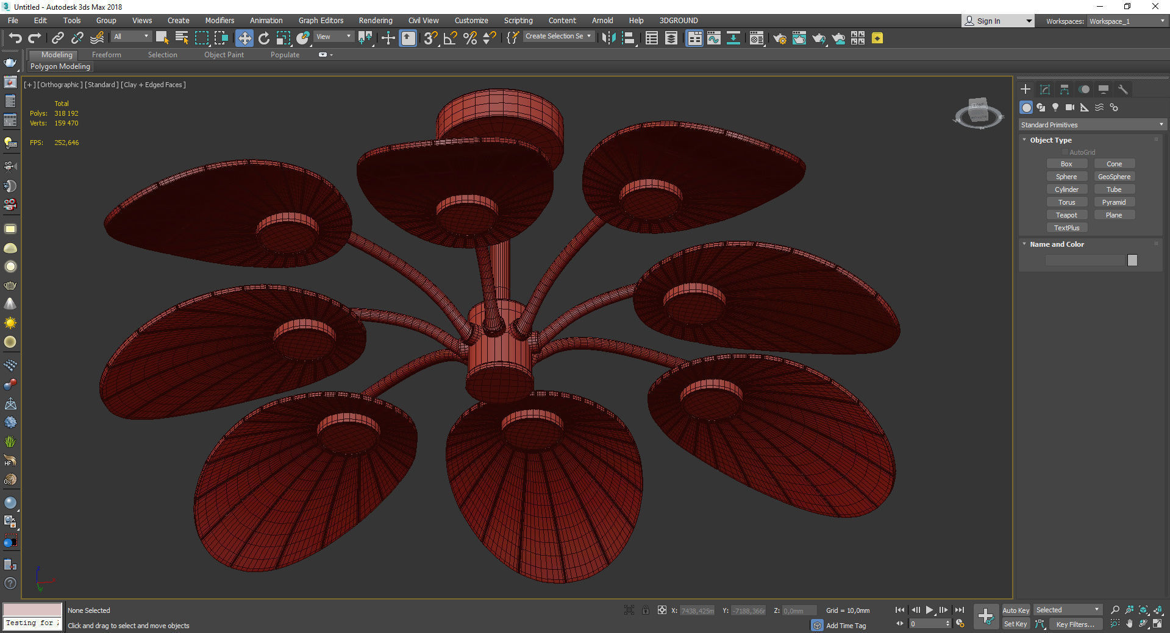The image size is (1170, 633).
Task: Toggle Spinner Snap
Action: [x=489, y=38]
